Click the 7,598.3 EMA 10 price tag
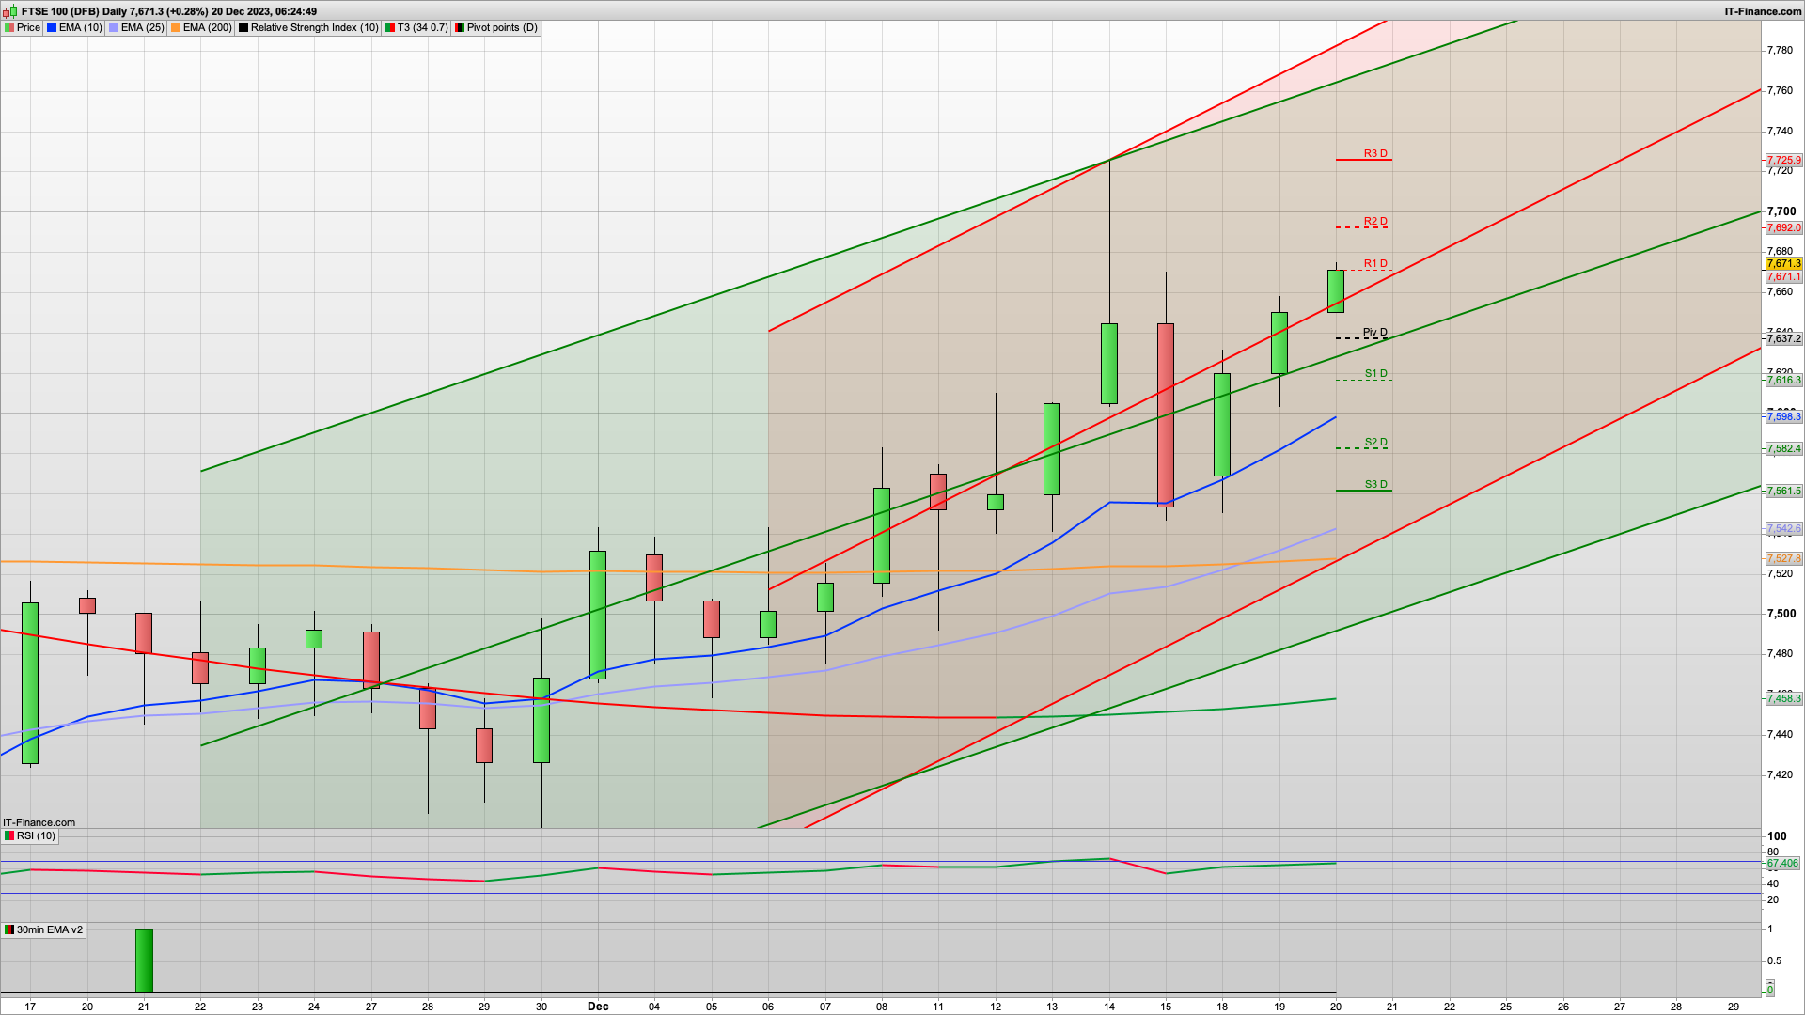 [1783, 417]
